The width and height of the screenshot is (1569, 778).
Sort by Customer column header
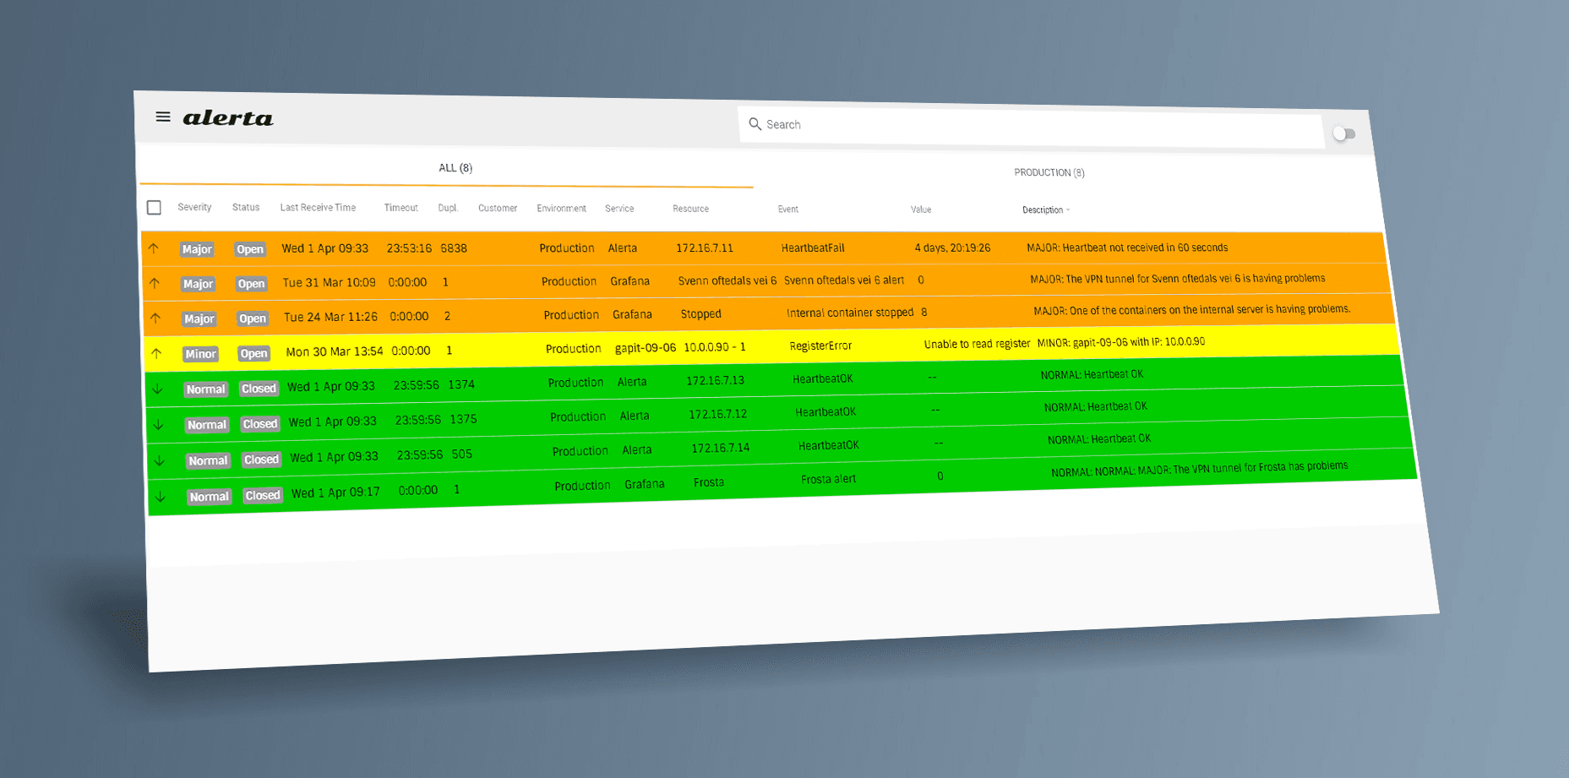pos(498,208)
